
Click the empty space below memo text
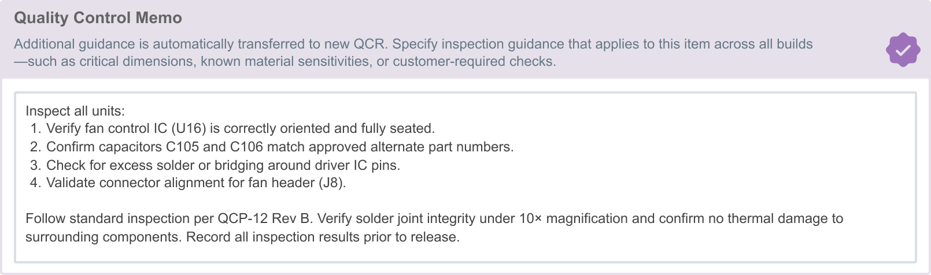coord(463,253)
